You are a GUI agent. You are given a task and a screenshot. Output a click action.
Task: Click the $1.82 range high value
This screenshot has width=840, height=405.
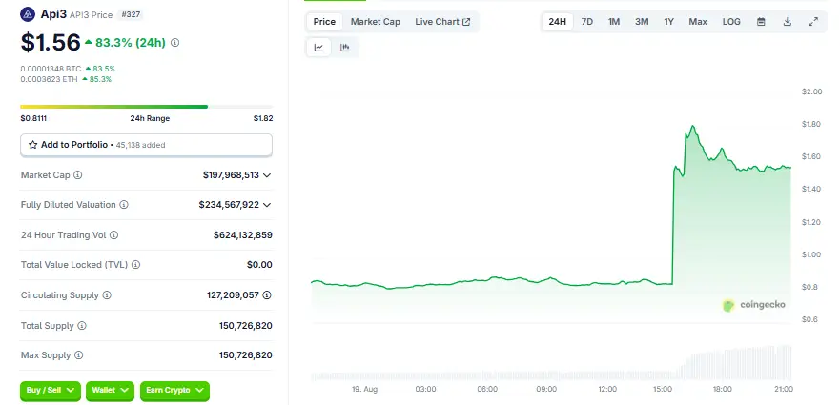click(x=263, y=118)
